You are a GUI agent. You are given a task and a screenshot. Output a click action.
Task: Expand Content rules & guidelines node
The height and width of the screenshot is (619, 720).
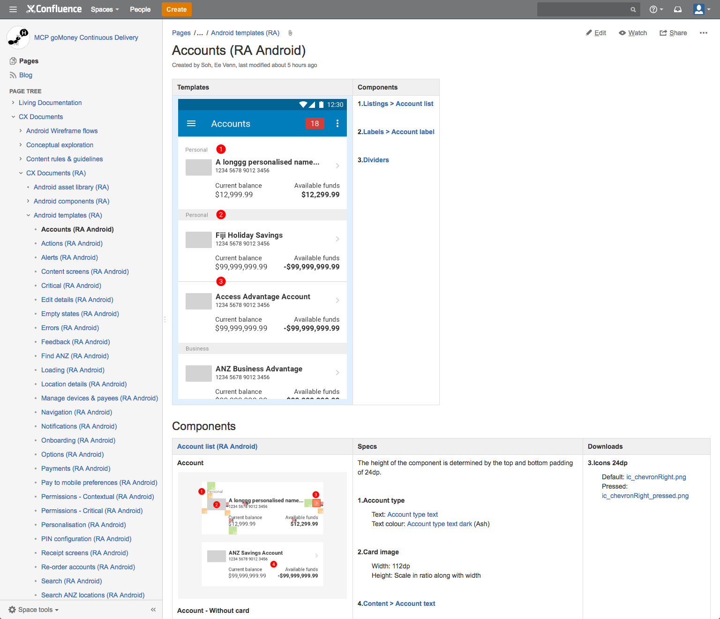[21, 159]
